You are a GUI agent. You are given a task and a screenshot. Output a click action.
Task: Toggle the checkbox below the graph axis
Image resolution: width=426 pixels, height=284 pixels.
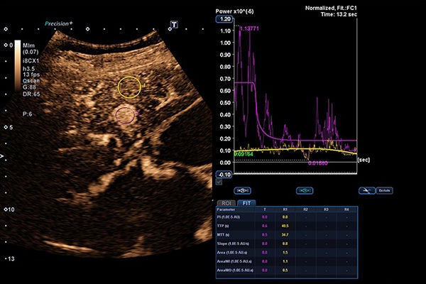pos(219,182)
